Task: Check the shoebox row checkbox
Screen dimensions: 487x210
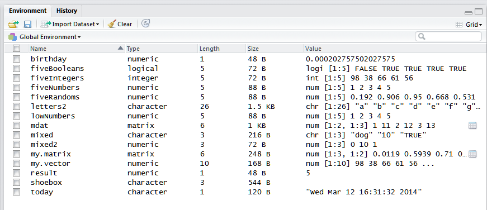Action: (x=16, y=183)
